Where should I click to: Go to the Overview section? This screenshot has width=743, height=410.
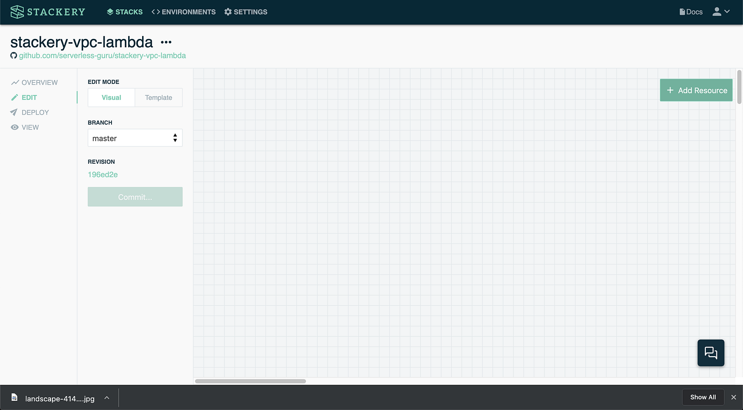point(34,83)
